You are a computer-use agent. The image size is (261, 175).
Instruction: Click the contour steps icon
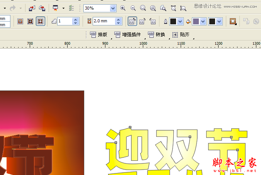click(x=54, y=21)
